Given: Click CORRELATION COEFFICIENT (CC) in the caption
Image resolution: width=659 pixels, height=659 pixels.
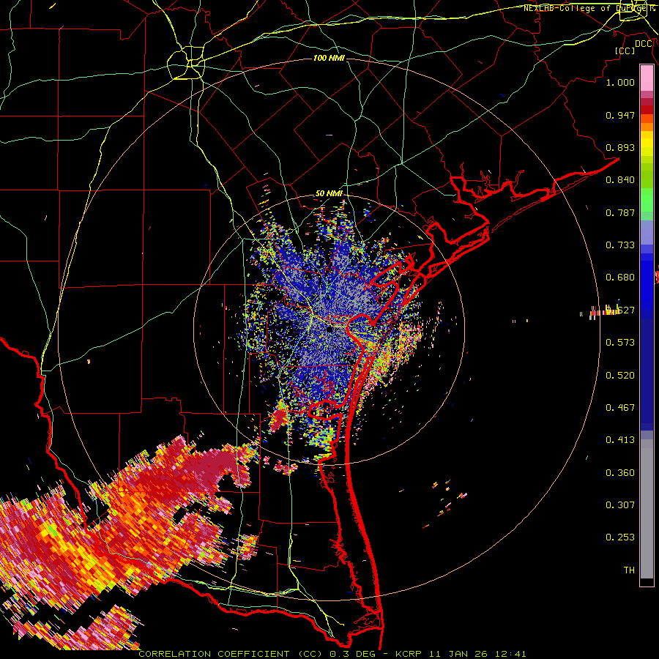Looking at the screenshot, I should coord(231,654).
